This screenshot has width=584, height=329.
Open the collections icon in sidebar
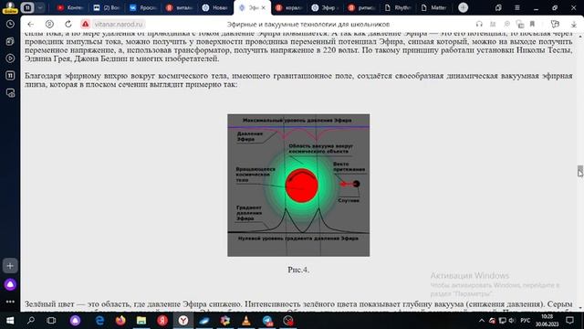pyautogui.click(x=10, y=41)
